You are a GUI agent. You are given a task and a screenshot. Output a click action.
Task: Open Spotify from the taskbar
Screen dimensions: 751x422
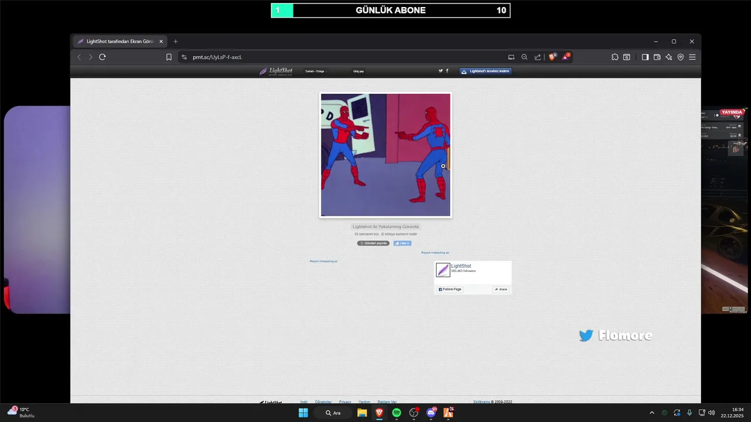click(x=397, y=413)
